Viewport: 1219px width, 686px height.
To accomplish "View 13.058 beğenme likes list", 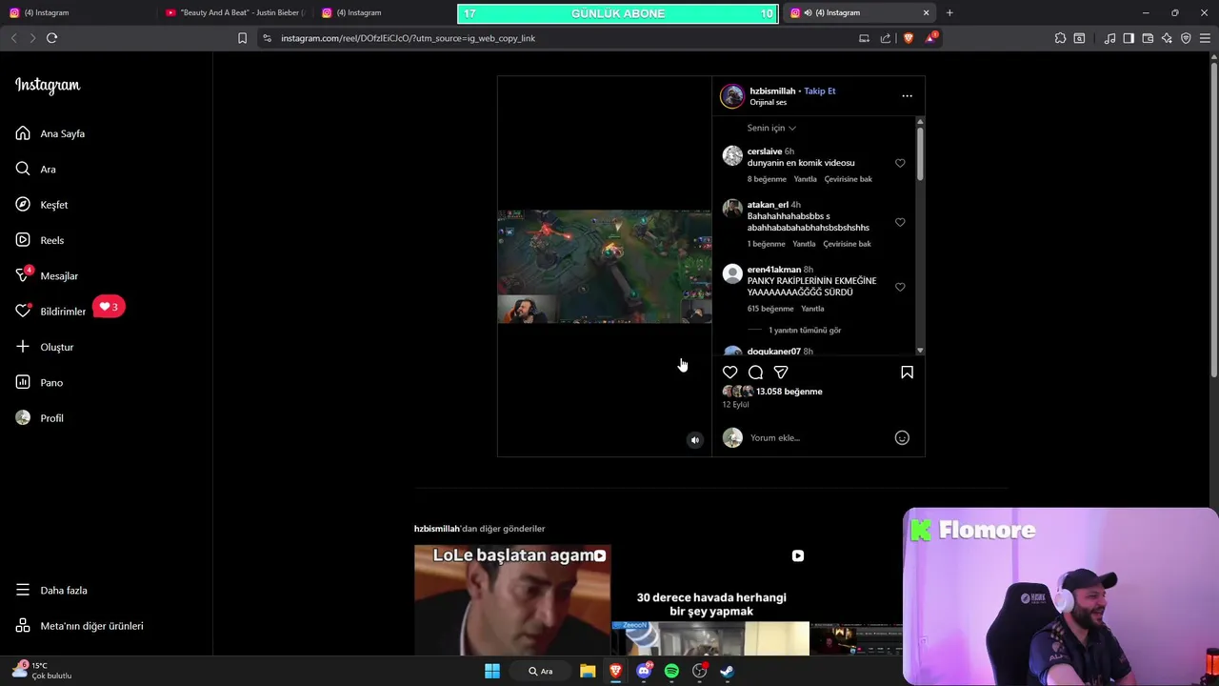I will coord(789,392).
